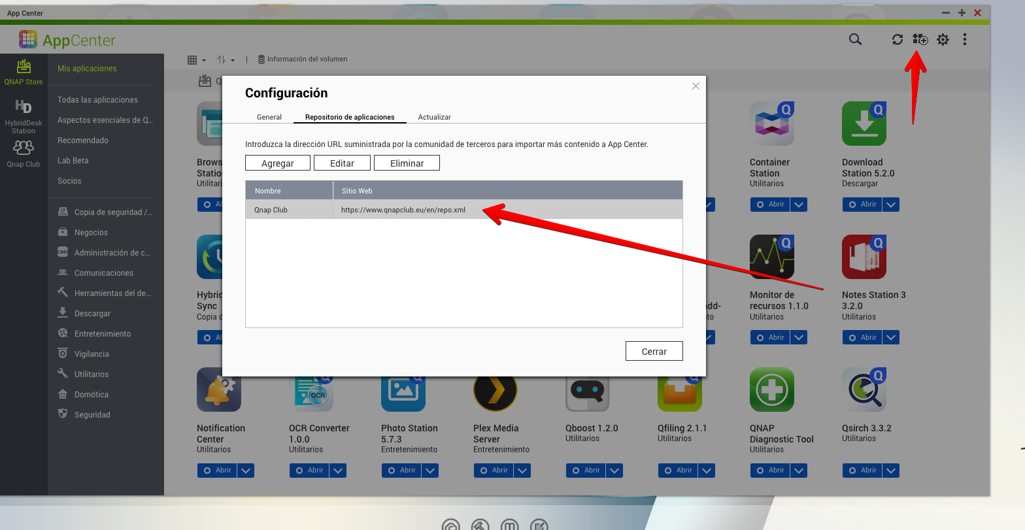Click the QNAP Diagnostic Tool app icon
The image size is (1025, 530).
tap(772, 389)
